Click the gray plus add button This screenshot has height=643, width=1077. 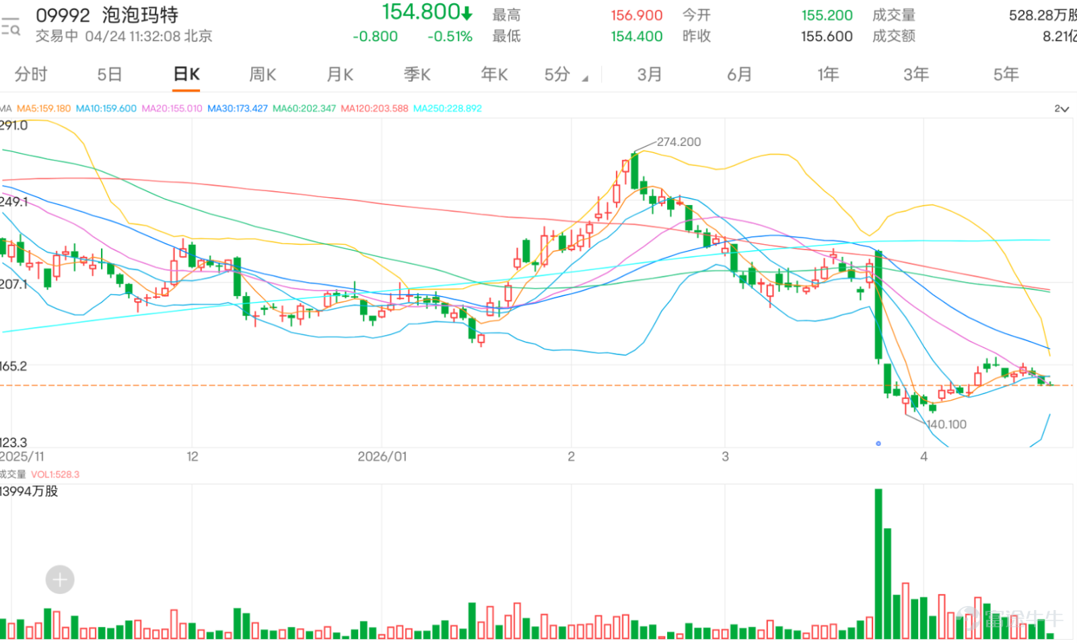coord(60,579)
